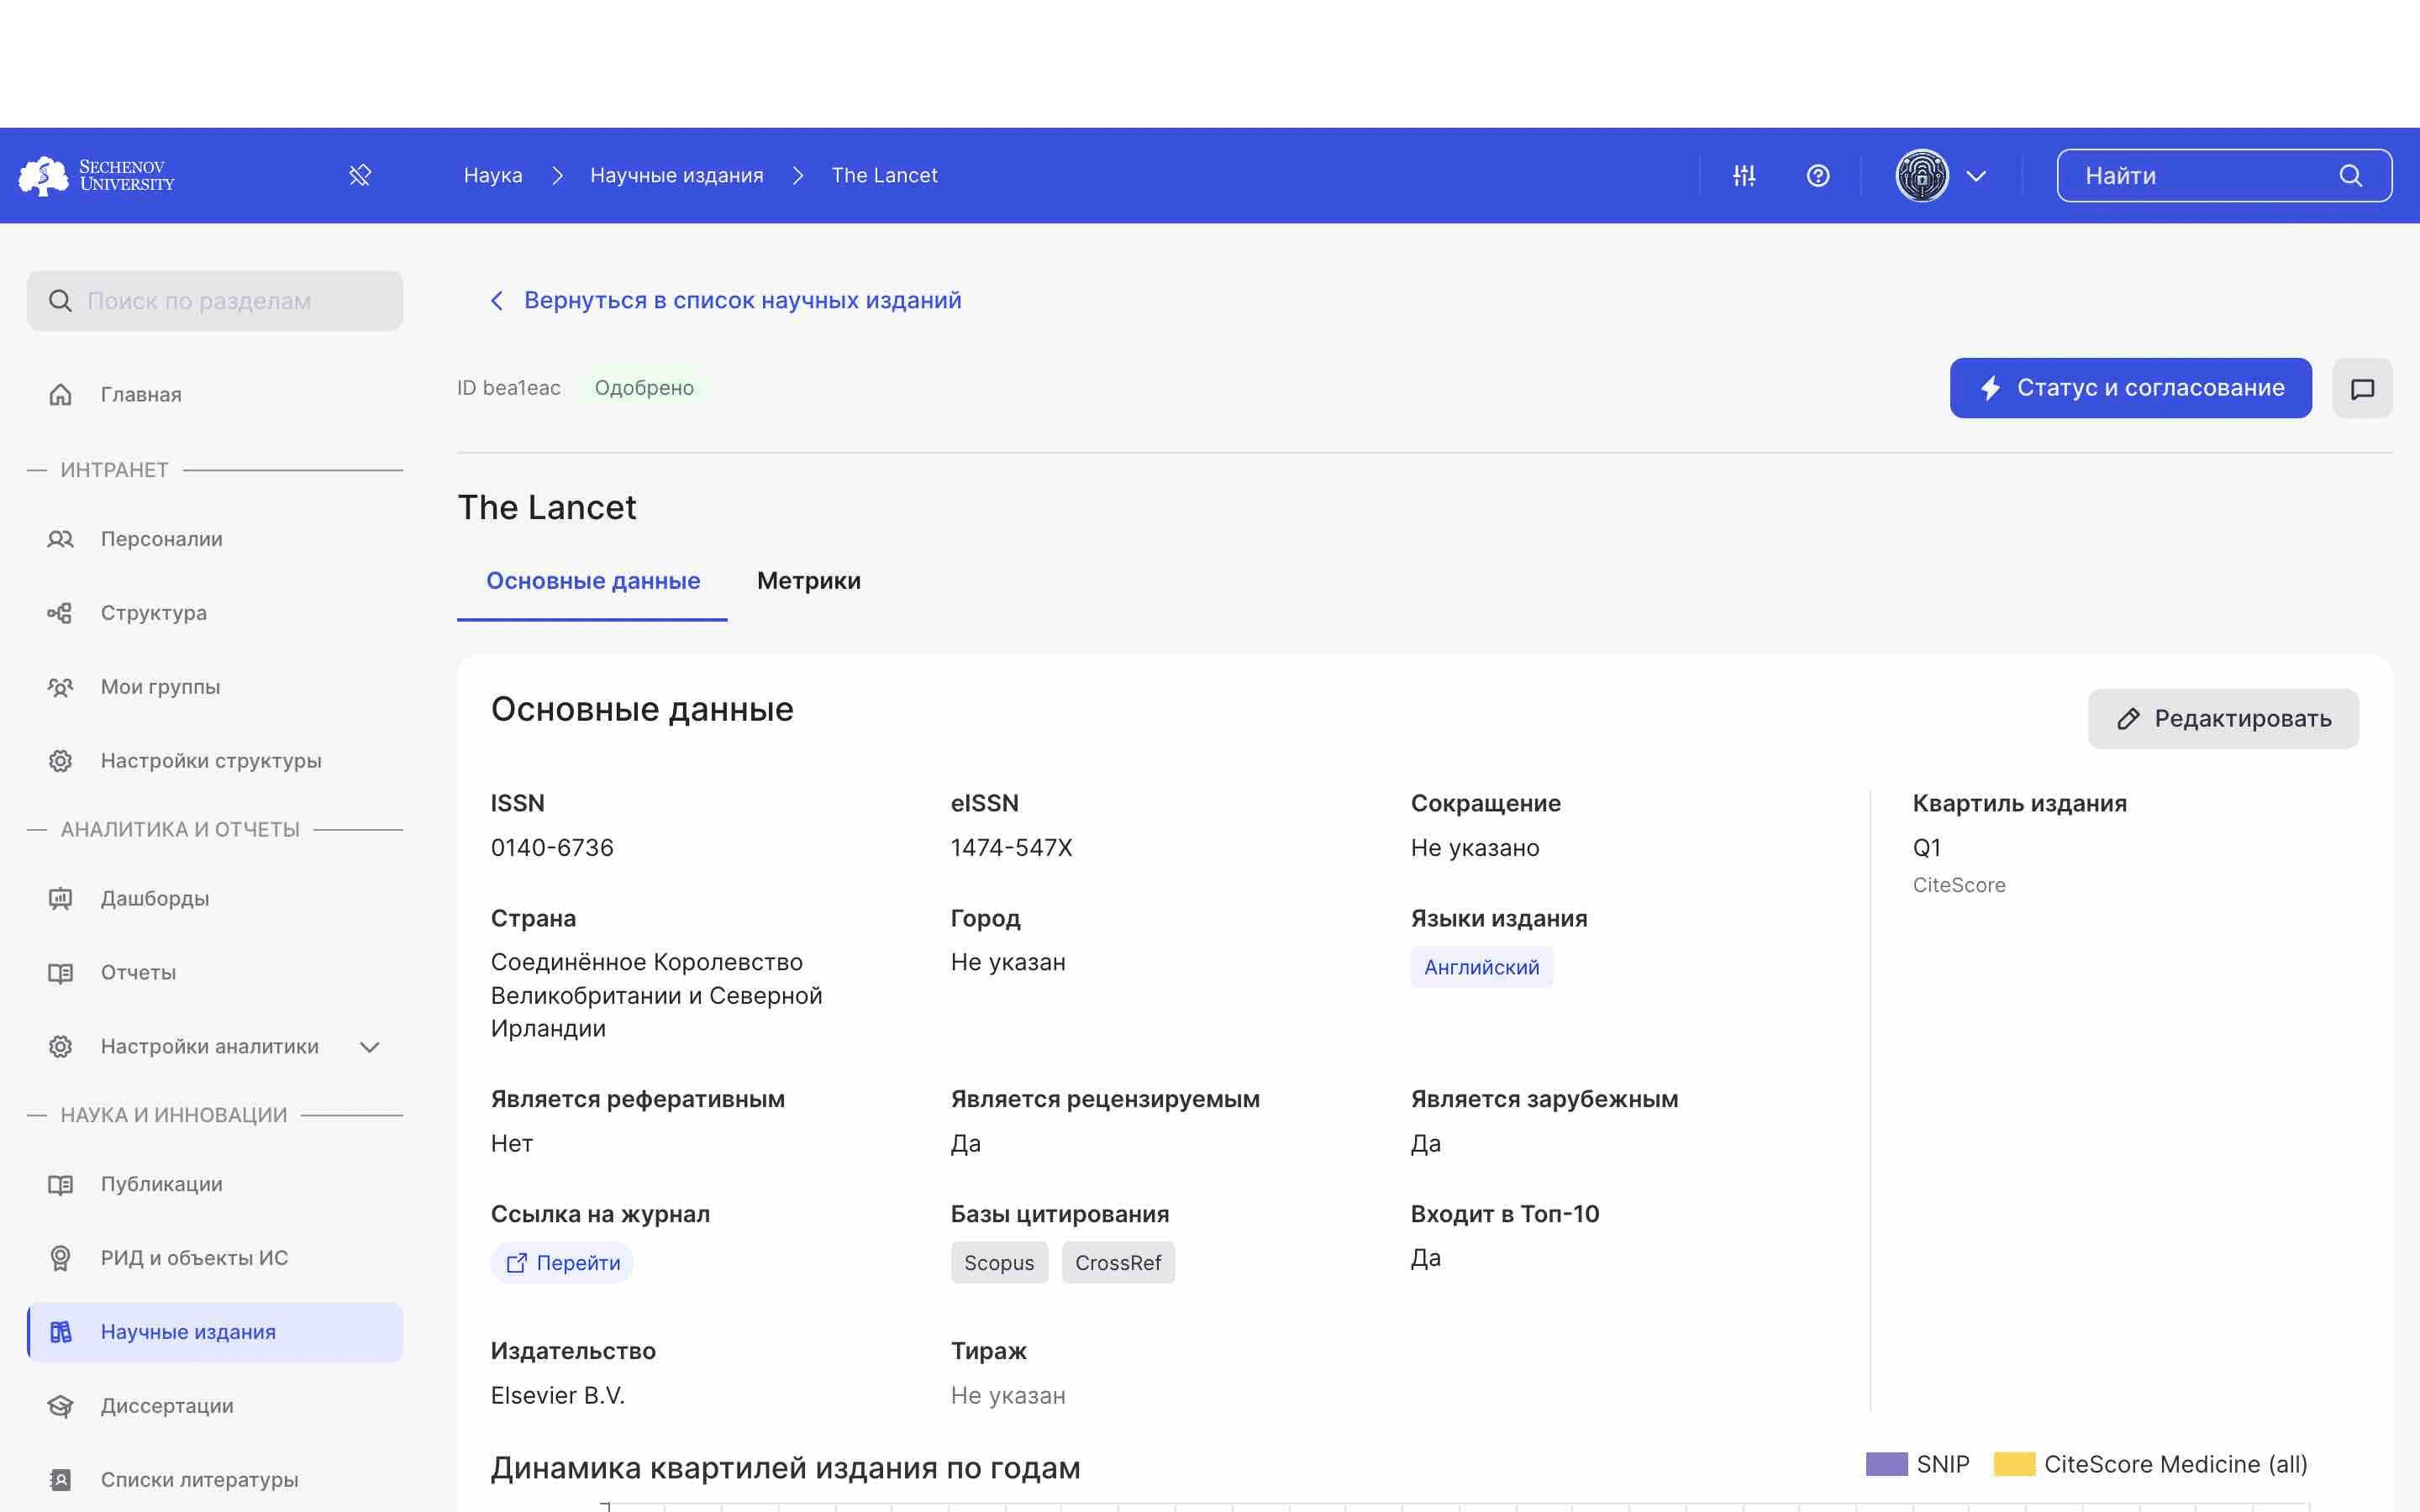Image resolution: width=2420 pixels, height=1512 pixels.
Task: Open the settings sliders icon in header
Action: 1744,176
